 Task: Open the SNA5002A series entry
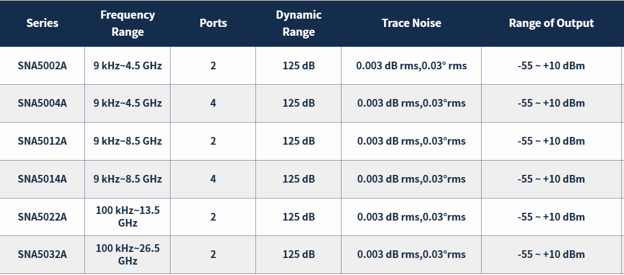[42, 65]
